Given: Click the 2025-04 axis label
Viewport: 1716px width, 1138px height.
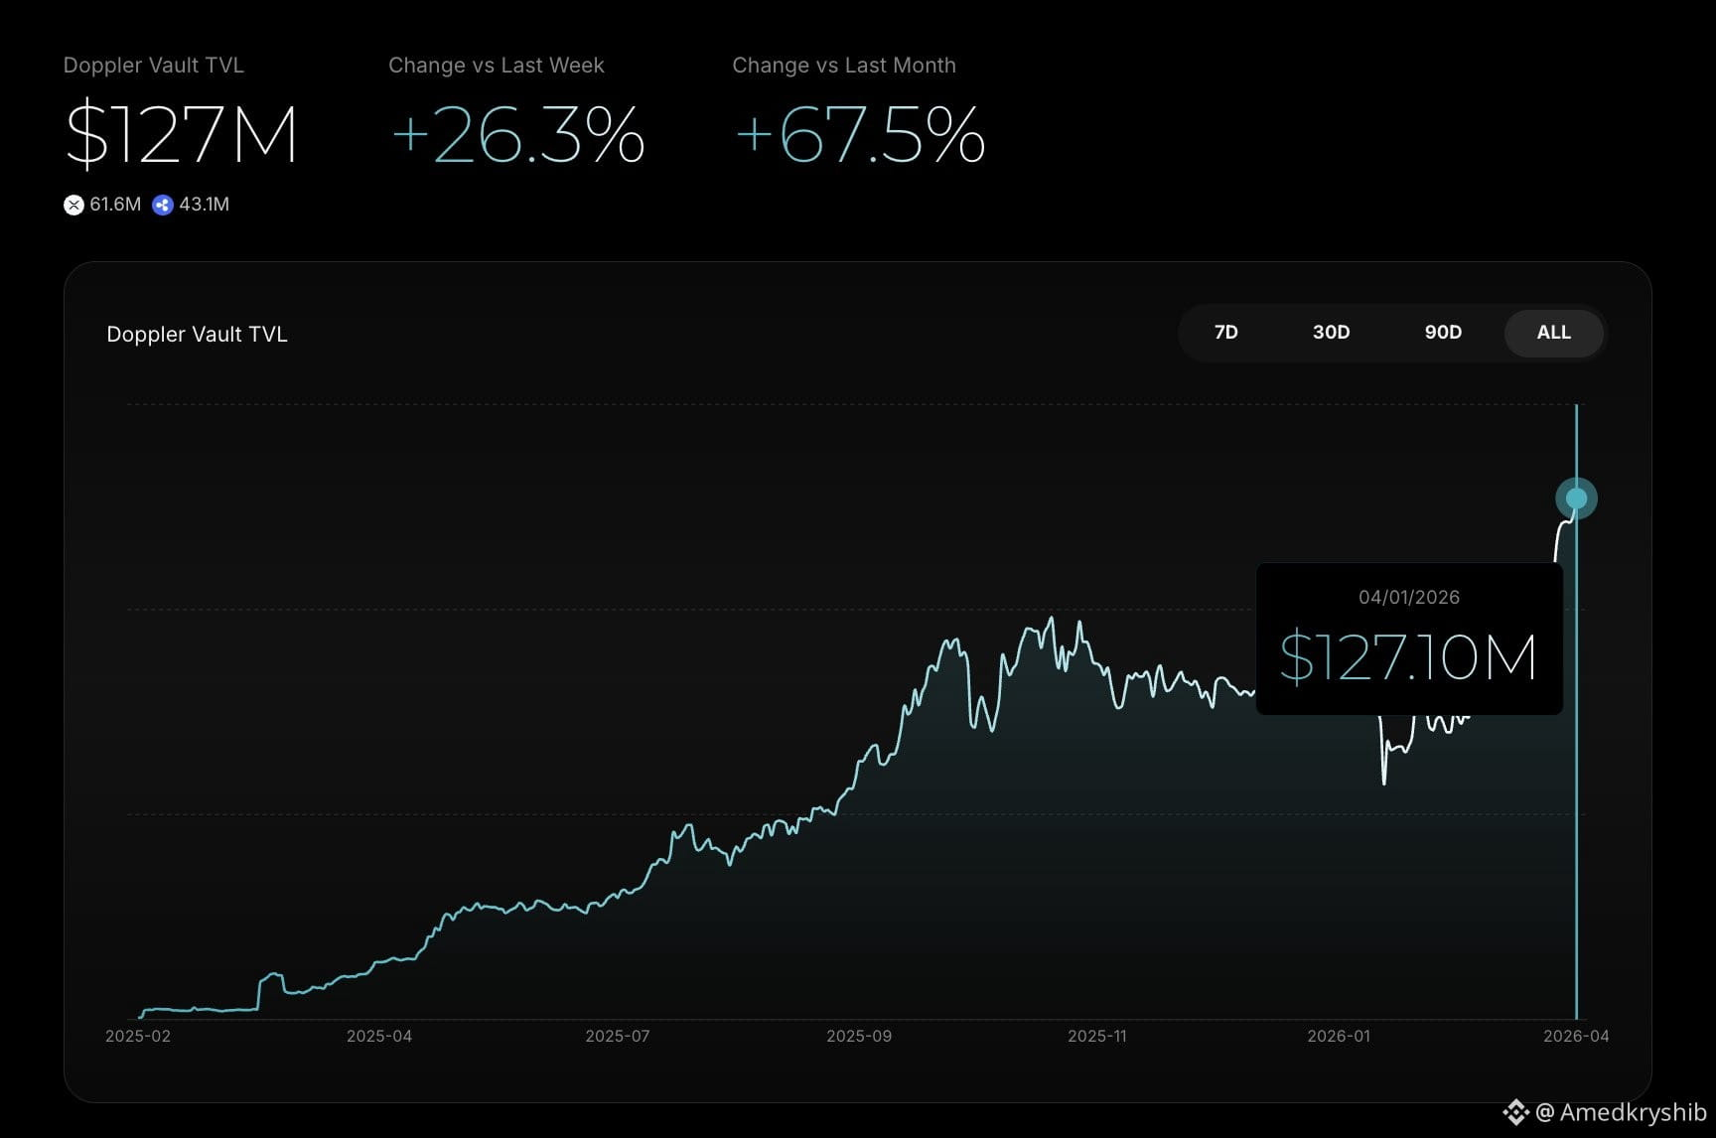Looking at the screenshot, I should pyautogui.click(x=379, y=1036).
